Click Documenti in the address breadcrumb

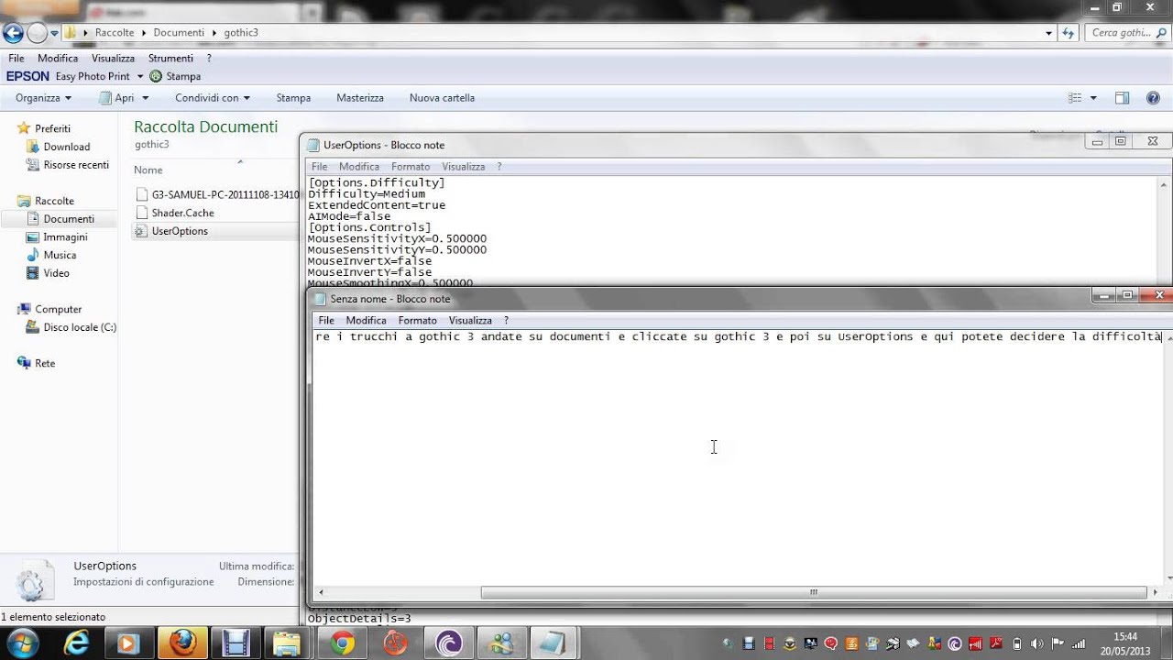179,33
